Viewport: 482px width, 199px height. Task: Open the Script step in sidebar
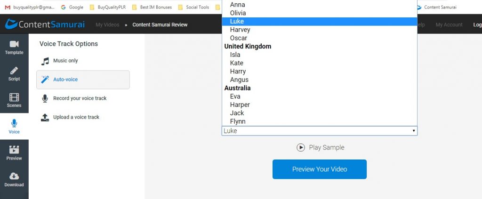pyautogui.click(x=14, y=74)
